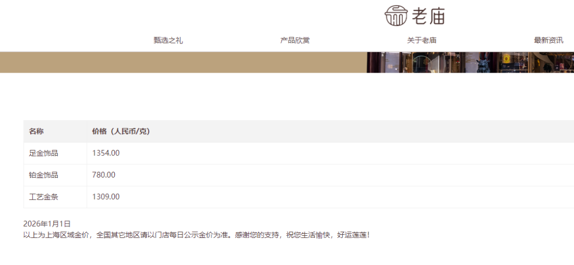Click the 老庙 brand name text
Image resolution: width=574 pixels, height=265 pixels.
[x=427, y=16]
